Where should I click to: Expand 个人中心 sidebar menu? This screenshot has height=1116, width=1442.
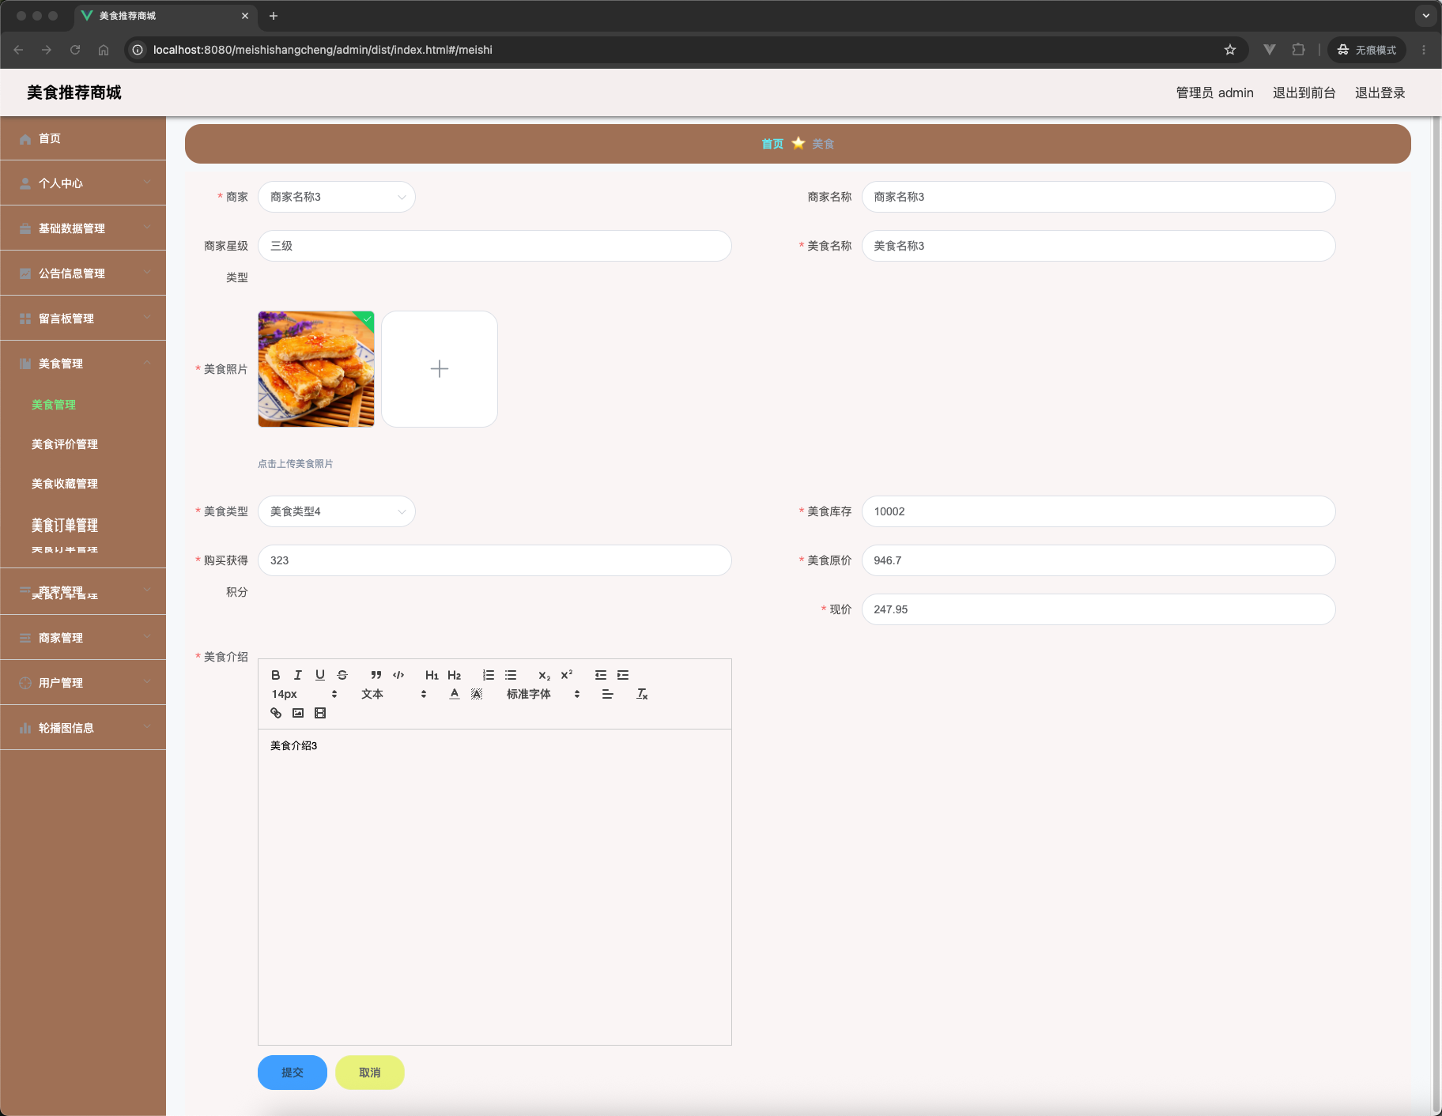[83, 183]
